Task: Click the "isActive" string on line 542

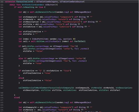Action: point(65,27)
